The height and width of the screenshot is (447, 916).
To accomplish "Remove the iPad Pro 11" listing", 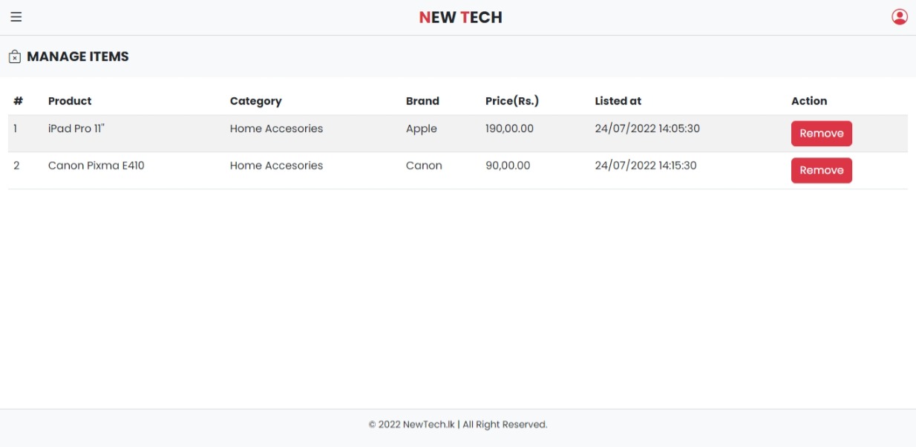I will [x=821, y=133].
